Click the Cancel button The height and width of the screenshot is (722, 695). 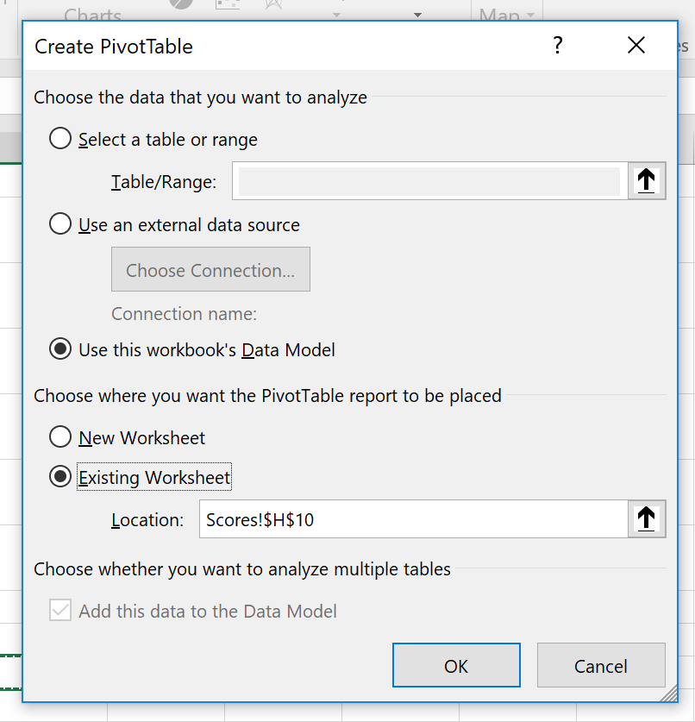[x=601, y=665]
